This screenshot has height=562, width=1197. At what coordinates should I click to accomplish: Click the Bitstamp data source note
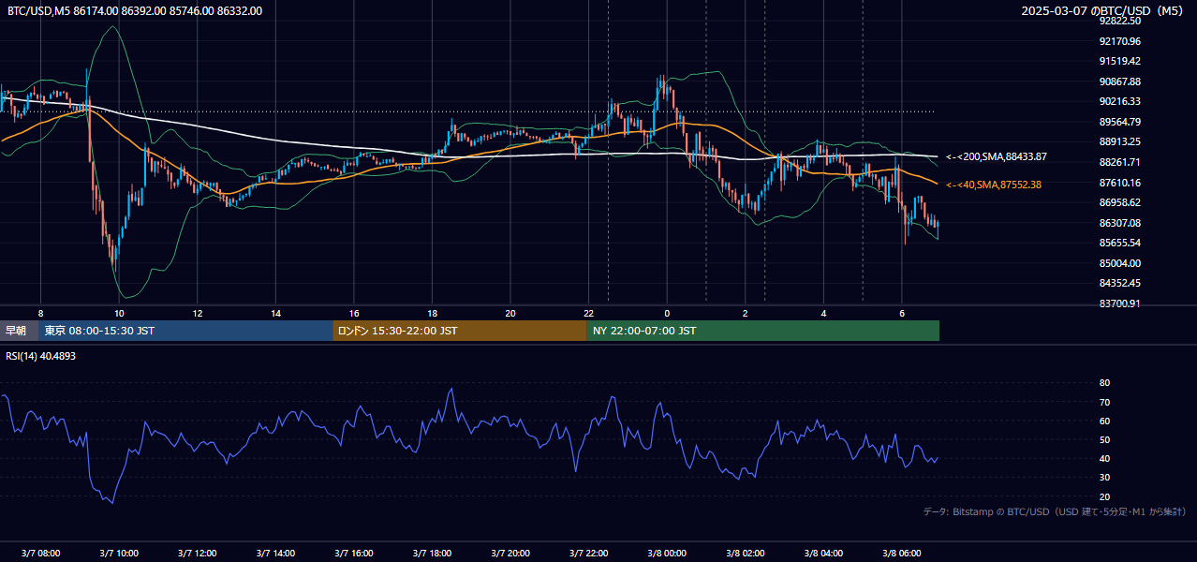pyautogui.click(x=1055, y=512)
